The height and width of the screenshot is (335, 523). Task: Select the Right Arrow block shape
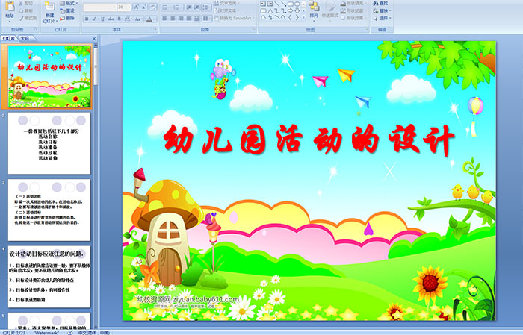[x=290, y=10]
